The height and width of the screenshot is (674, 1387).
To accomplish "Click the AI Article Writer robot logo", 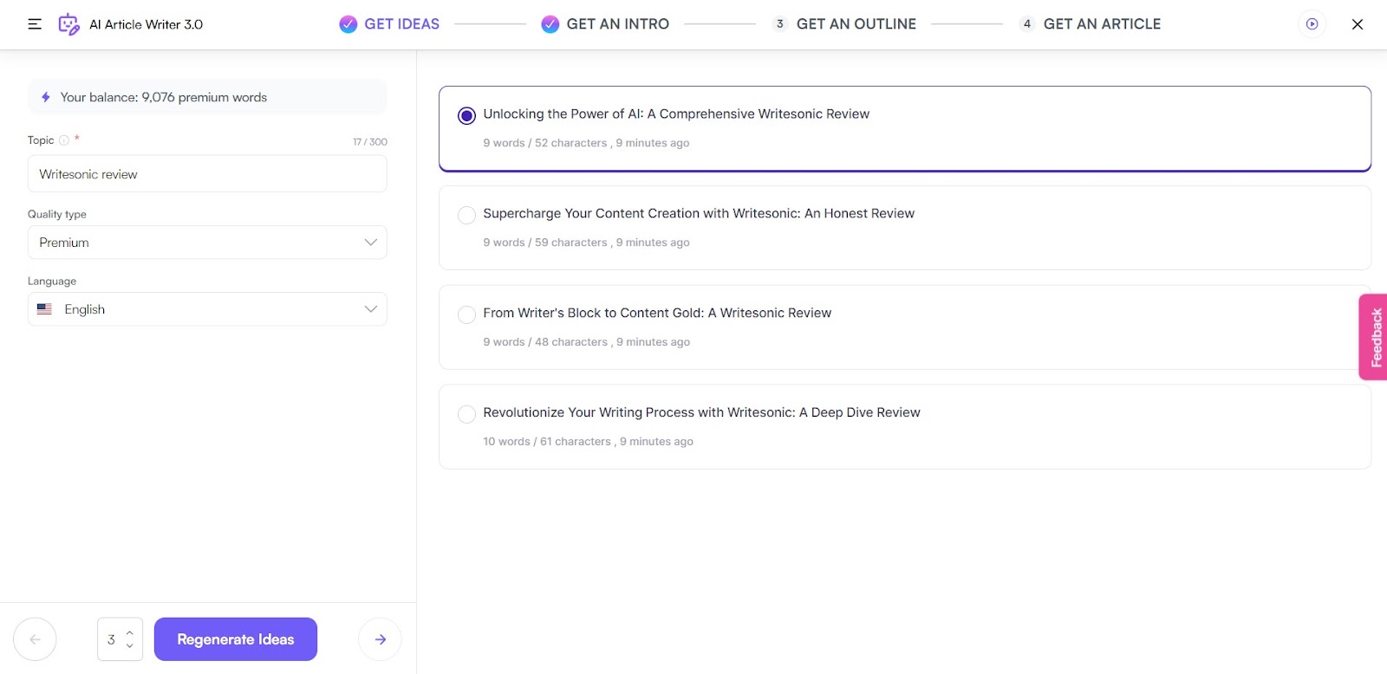I will pos(68,24).
